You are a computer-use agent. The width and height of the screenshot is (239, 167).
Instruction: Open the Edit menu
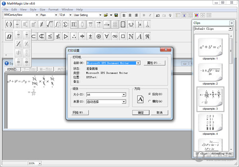14,10
